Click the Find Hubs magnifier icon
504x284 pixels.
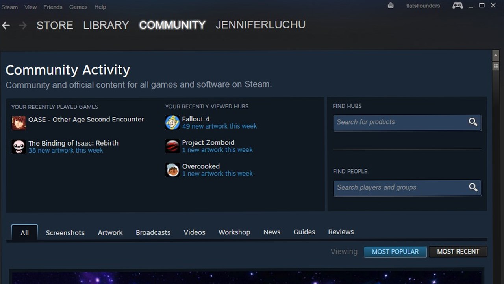point(473,122)
